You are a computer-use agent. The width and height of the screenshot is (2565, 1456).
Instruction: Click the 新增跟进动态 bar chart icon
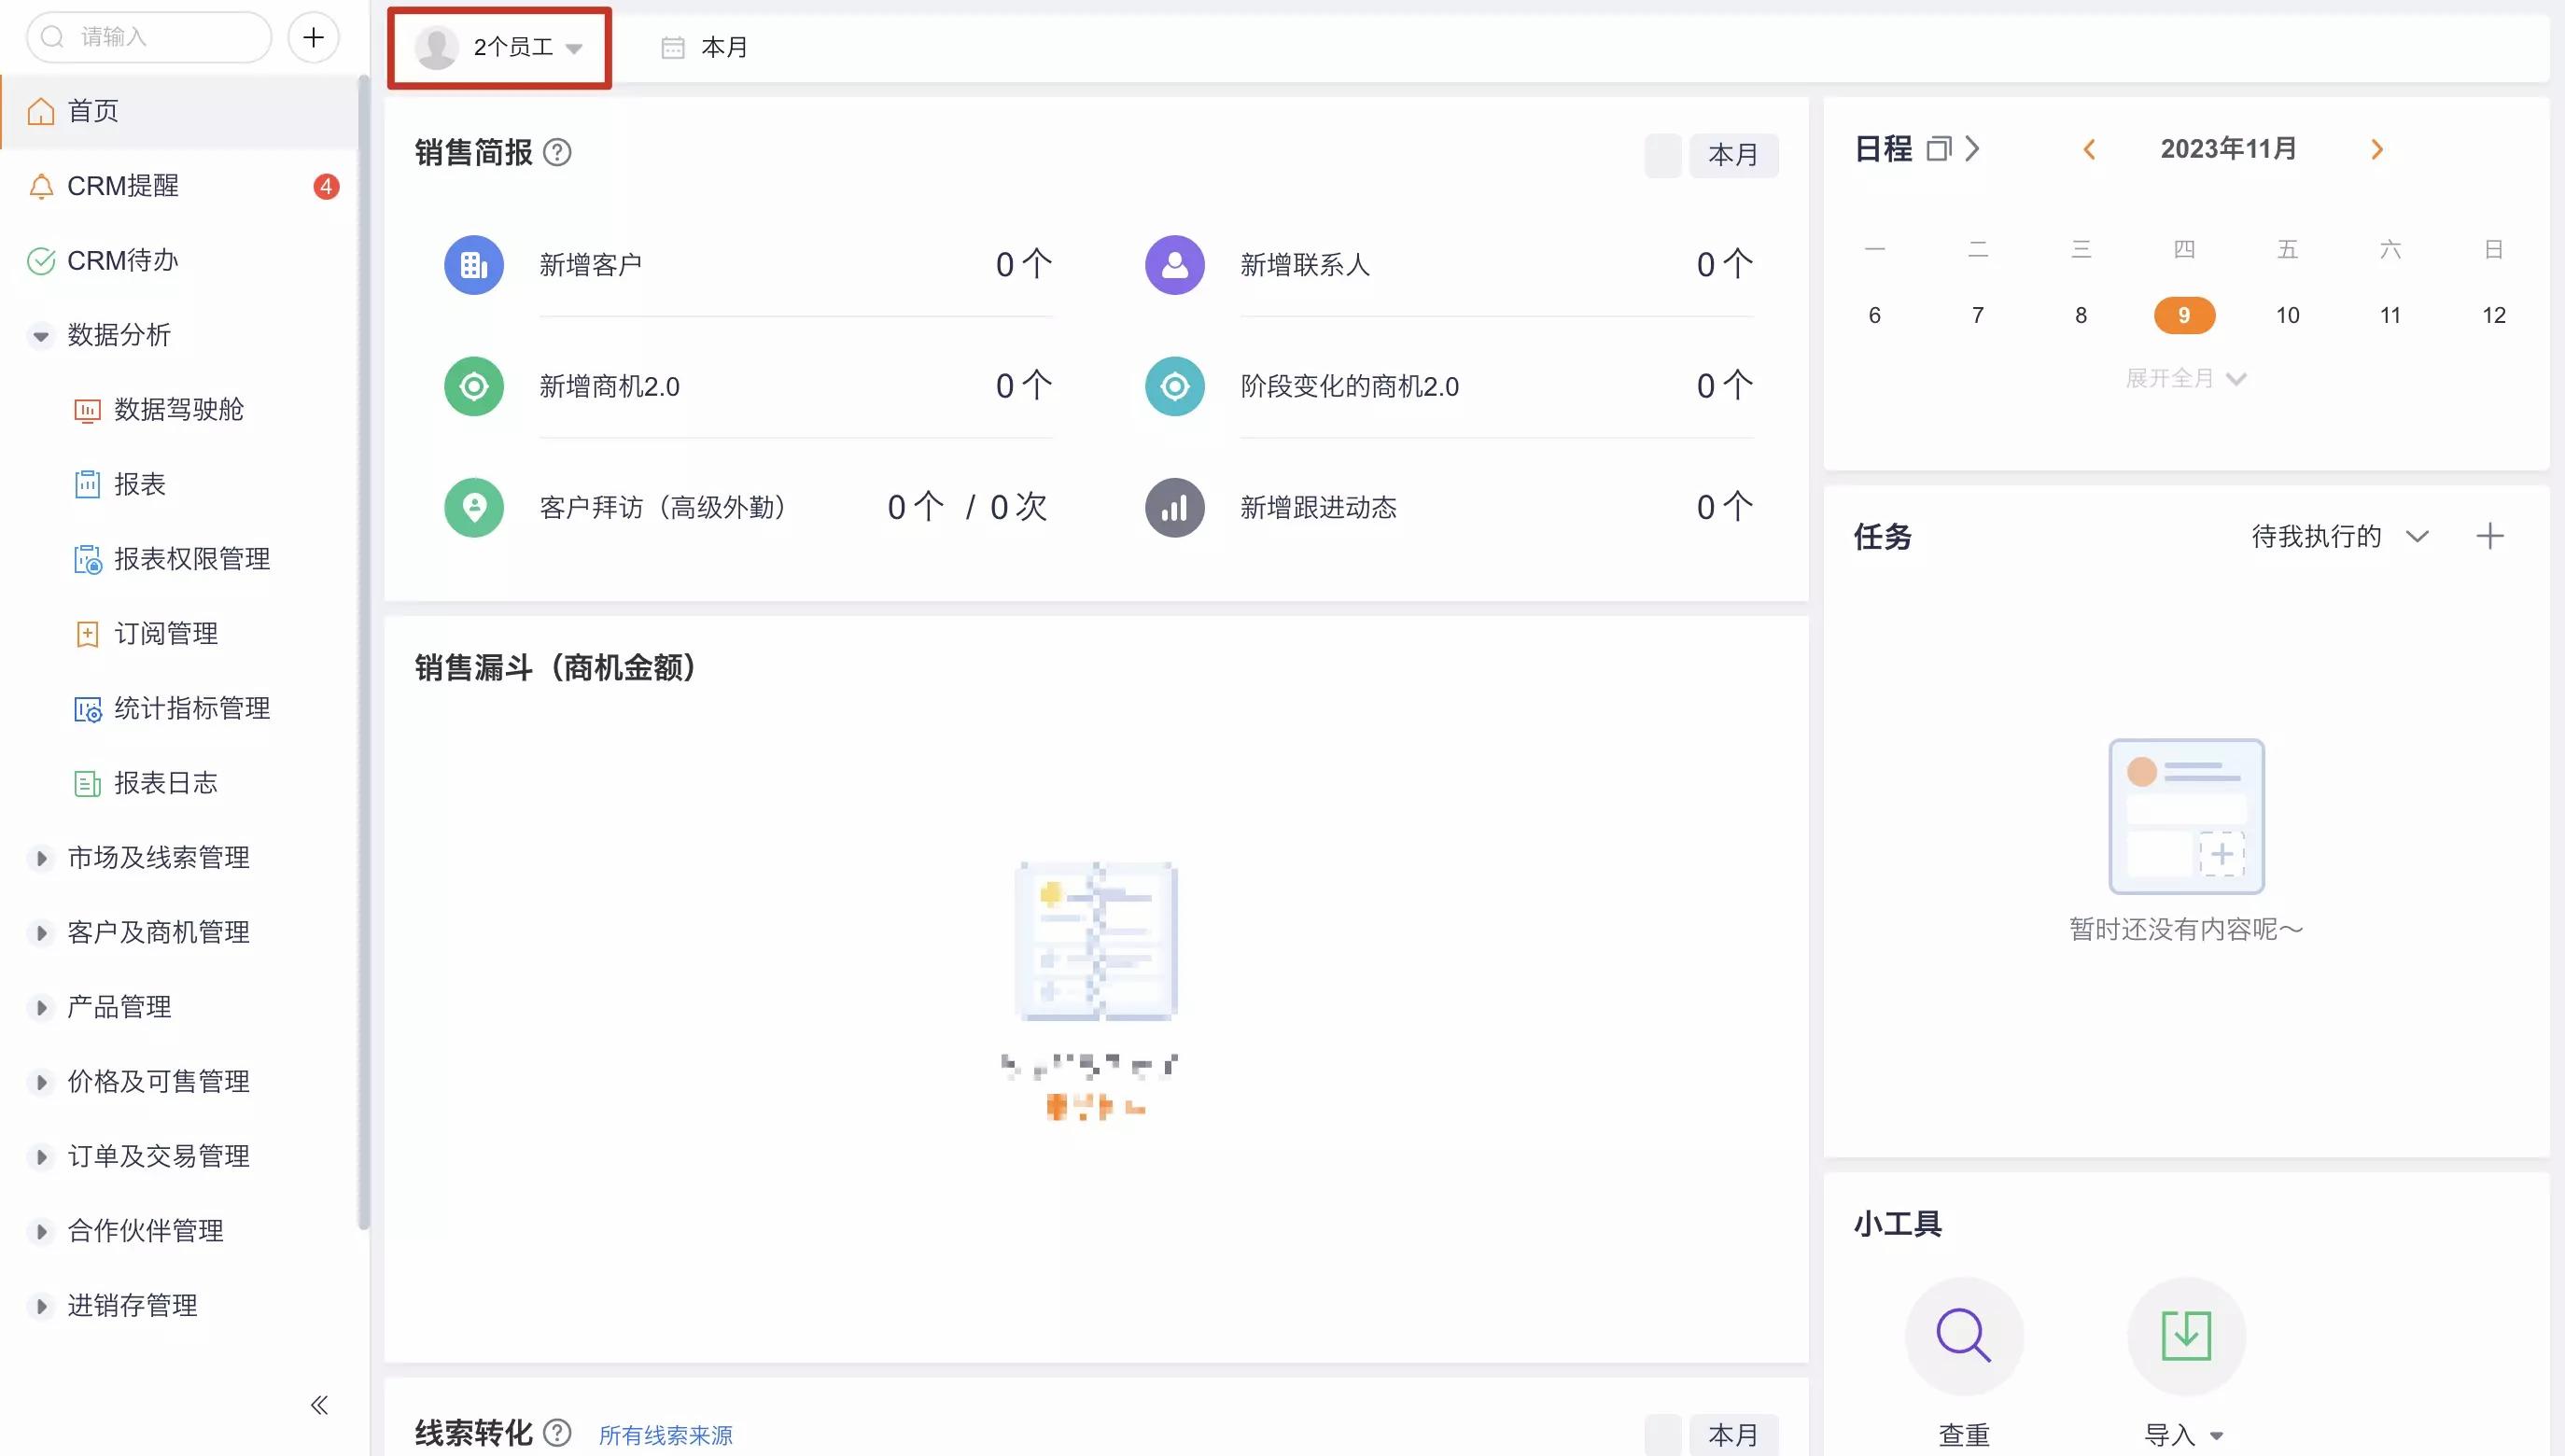[x=1175, y=508]
